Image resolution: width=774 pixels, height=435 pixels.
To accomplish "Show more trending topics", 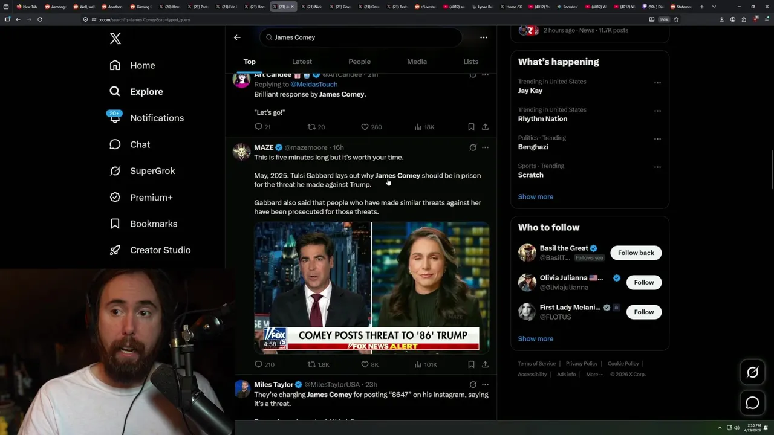I will click(x=536, y=197).
